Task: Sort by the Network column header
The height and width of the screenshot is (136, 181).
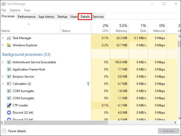Action: pyautogui.click(x=157, y=28)
